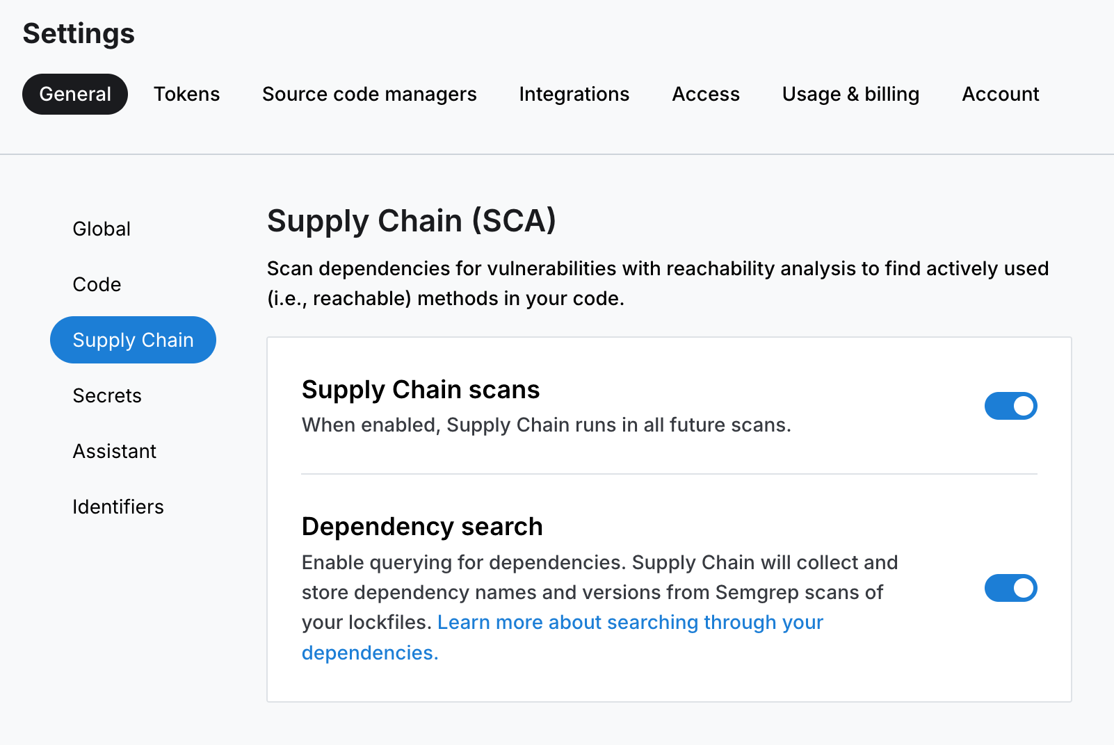
Task: Switch to the Tokens tab
Action: click(x=186, y=94)
